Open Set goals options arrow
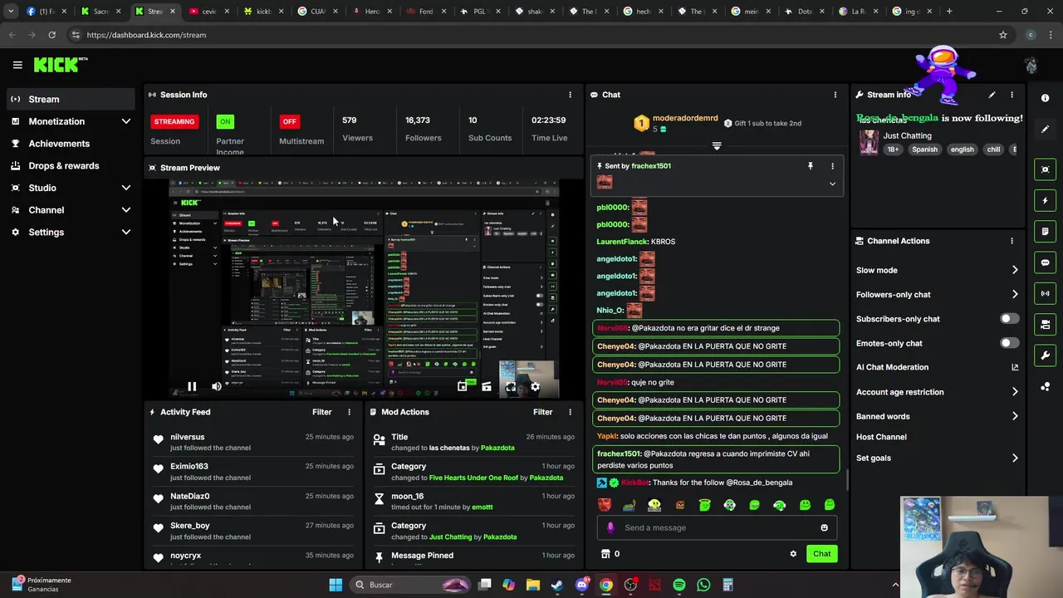 pyautogui.click(x=1015, y=458)
